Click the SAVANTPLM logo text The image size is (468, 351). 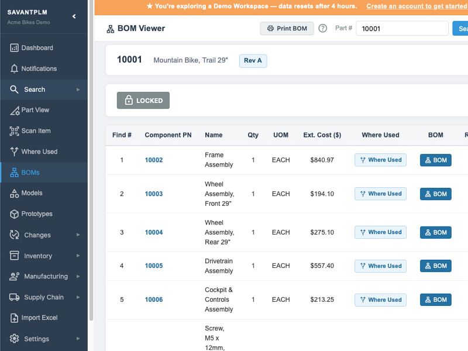pos(27,12)
